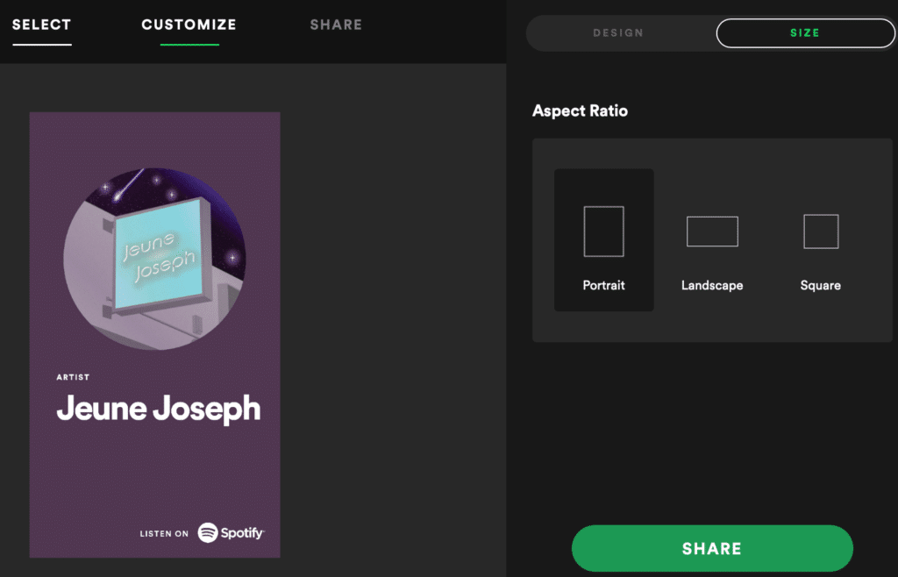Switch to the SHARE step tab
The height and width of the screenshot is (577, 898).
[336, 25]
